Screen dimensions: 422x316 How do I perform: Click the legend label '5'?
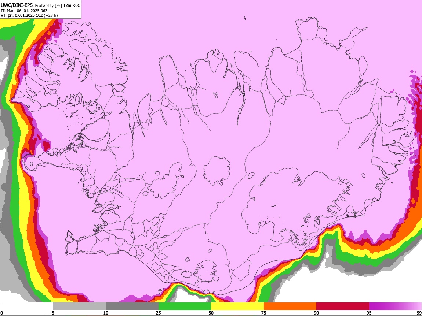(53, 313)
